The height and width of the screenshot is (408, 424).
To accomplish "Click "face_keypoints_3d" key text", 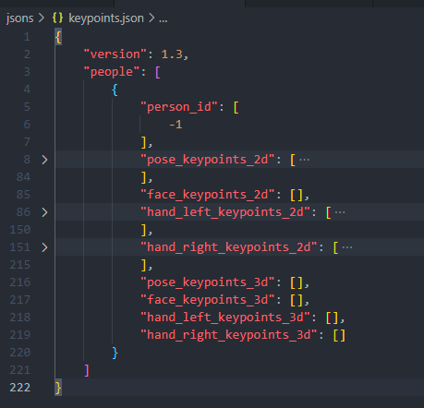I will point(207,300).
